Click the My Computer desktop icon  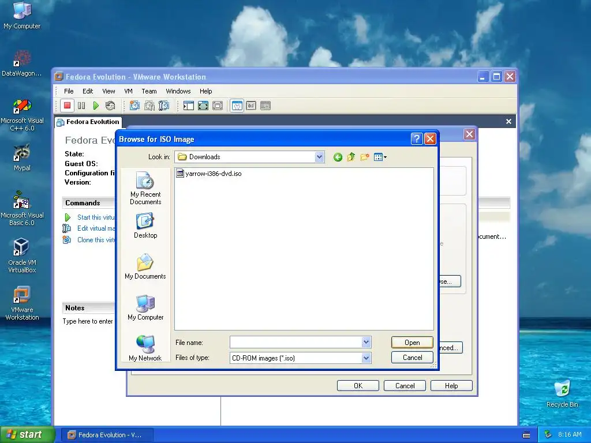click(22, 16)
